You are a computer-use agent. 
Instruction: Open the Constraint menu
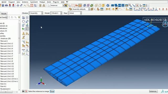pyautogui.click(x=34, y=2)
